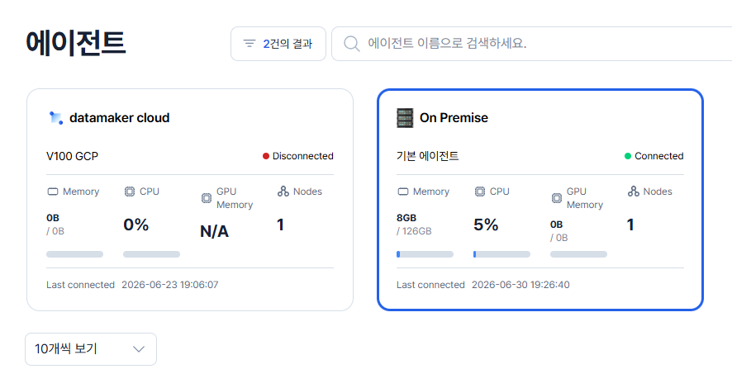The height and width of the screenshot is (388, 732).
Task: Click the datamaker cloud logo icon
Action: point(55,118)
